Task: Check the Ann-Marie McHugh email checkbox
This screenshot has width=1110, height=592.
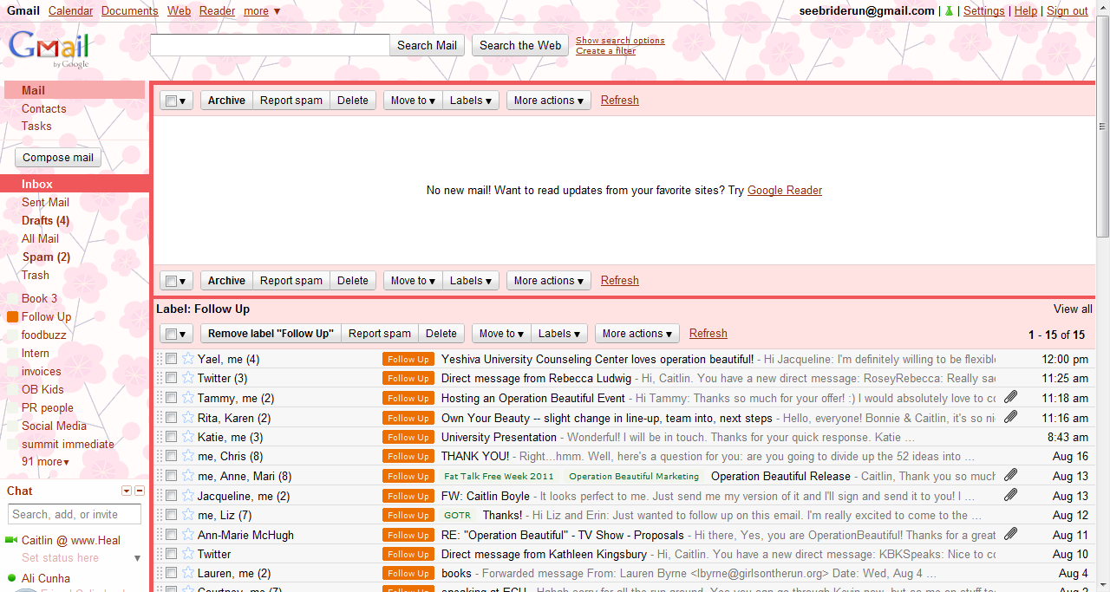Action: [172, 535]
